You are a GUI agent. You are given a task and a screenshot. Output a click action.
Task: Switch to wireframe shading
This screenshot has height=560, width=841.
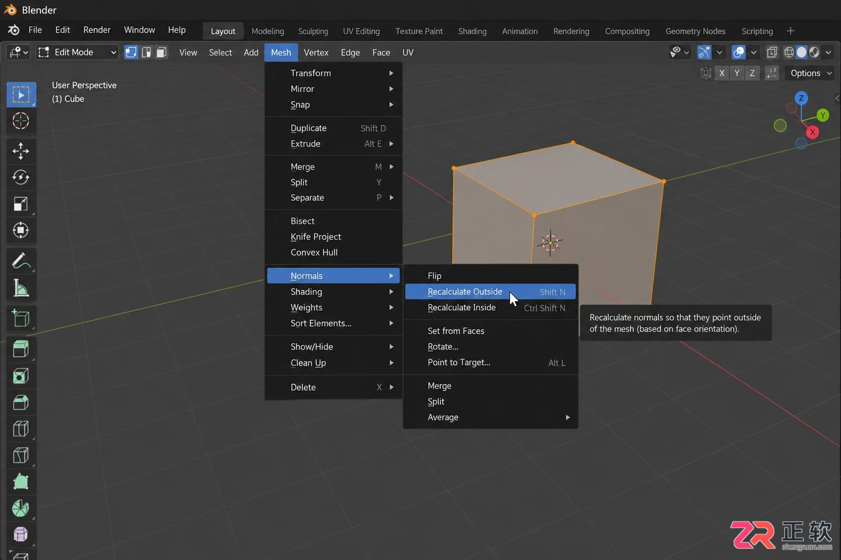(x=789, y=52)
